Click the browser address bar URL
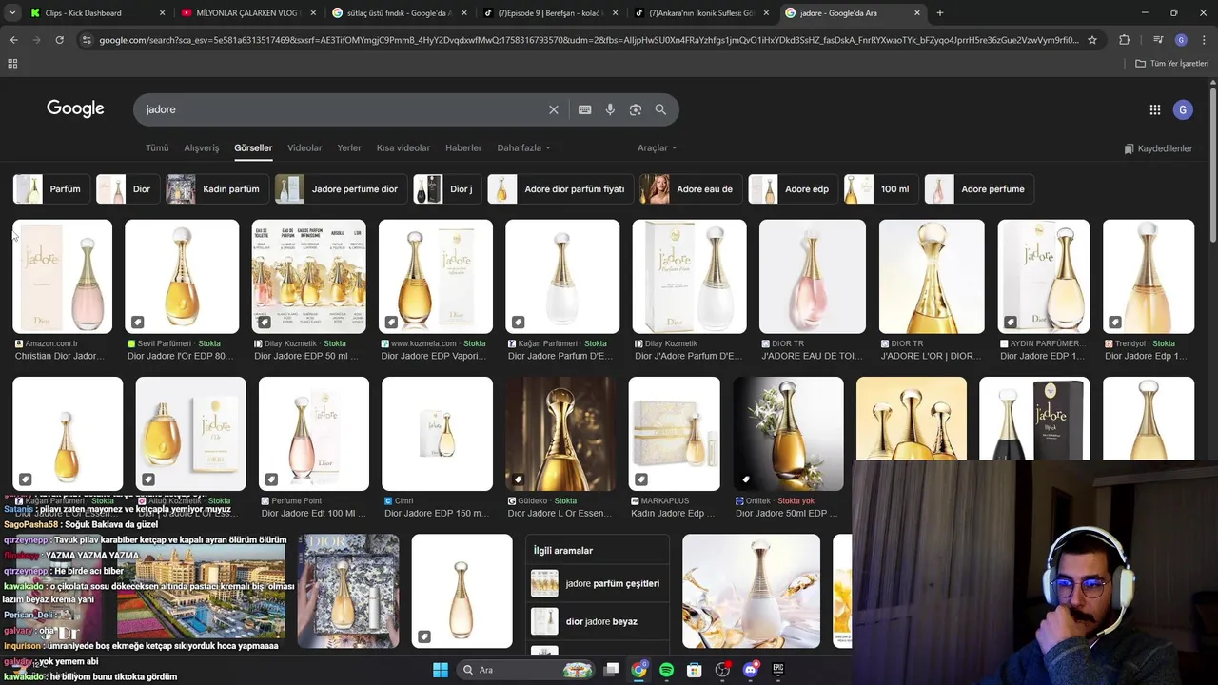This screenshot has height=685, width=1218. (589, 40)
